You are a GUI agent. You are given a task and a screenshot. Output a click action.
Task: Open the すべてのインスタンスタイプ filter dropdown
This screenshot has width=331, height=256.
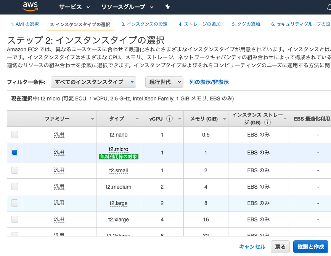93,82
